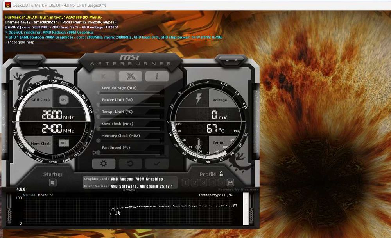Click the Geeks3D FurMark window title text
The height and width of the screenshot is (238, 391).
[x=59, y=5]
